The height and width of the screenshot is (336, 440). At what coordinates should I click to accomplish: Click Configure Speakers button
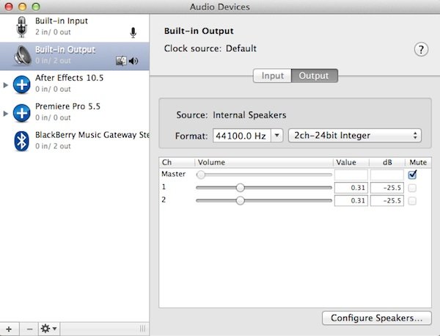coord(377,318)
